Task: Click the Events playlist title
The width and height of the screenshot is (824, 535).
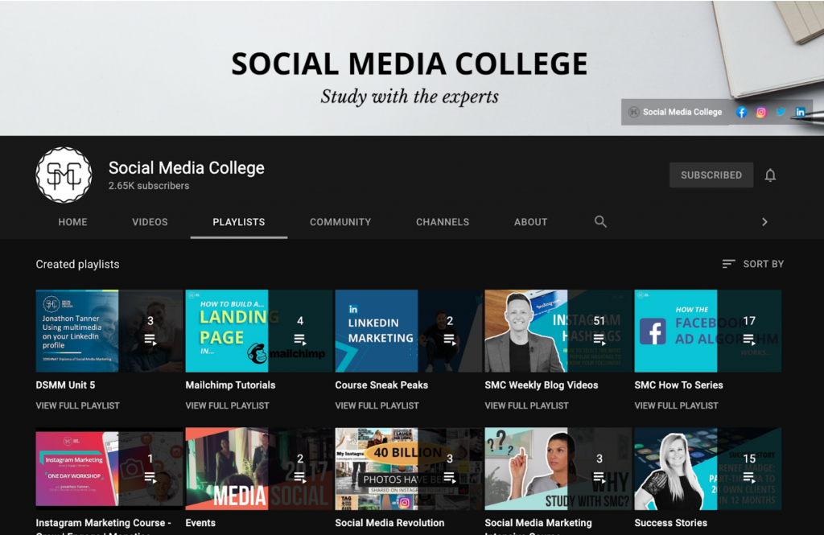Action: click(200, 523)
